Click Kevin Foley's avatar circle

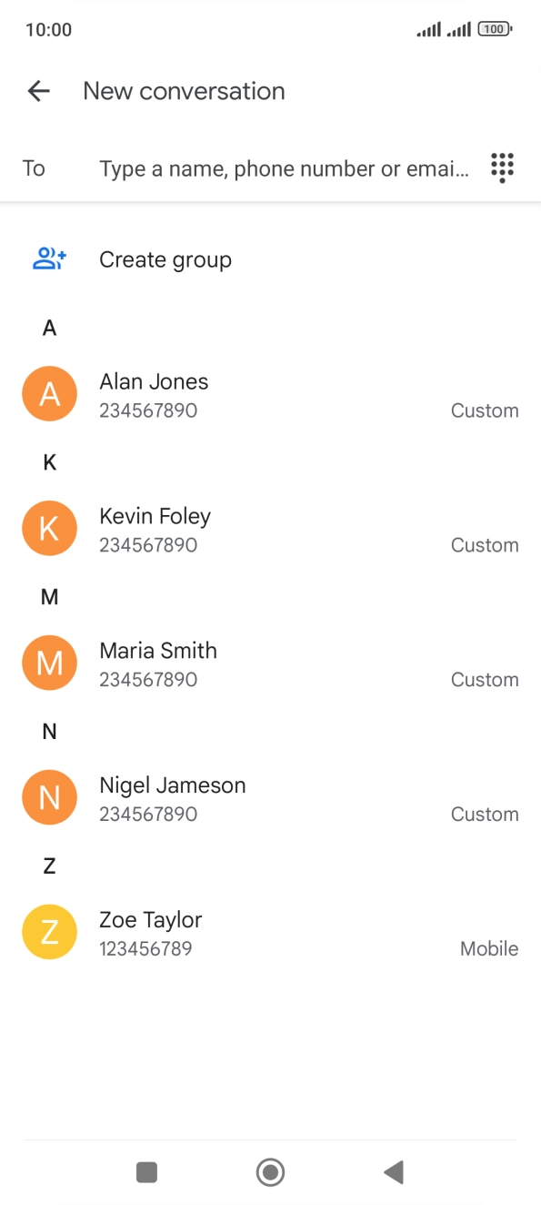[x=49, y=528]
